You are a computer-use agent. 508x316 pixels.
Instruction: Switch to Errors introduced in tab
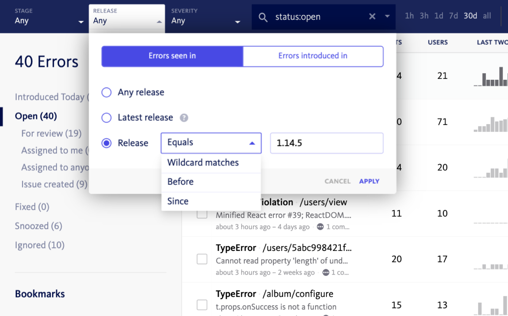313,56
